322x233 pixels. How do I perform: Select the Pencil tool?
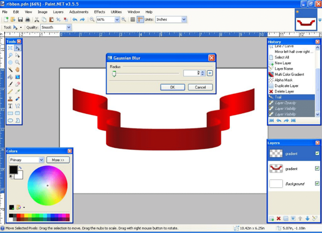click(10, 92)
